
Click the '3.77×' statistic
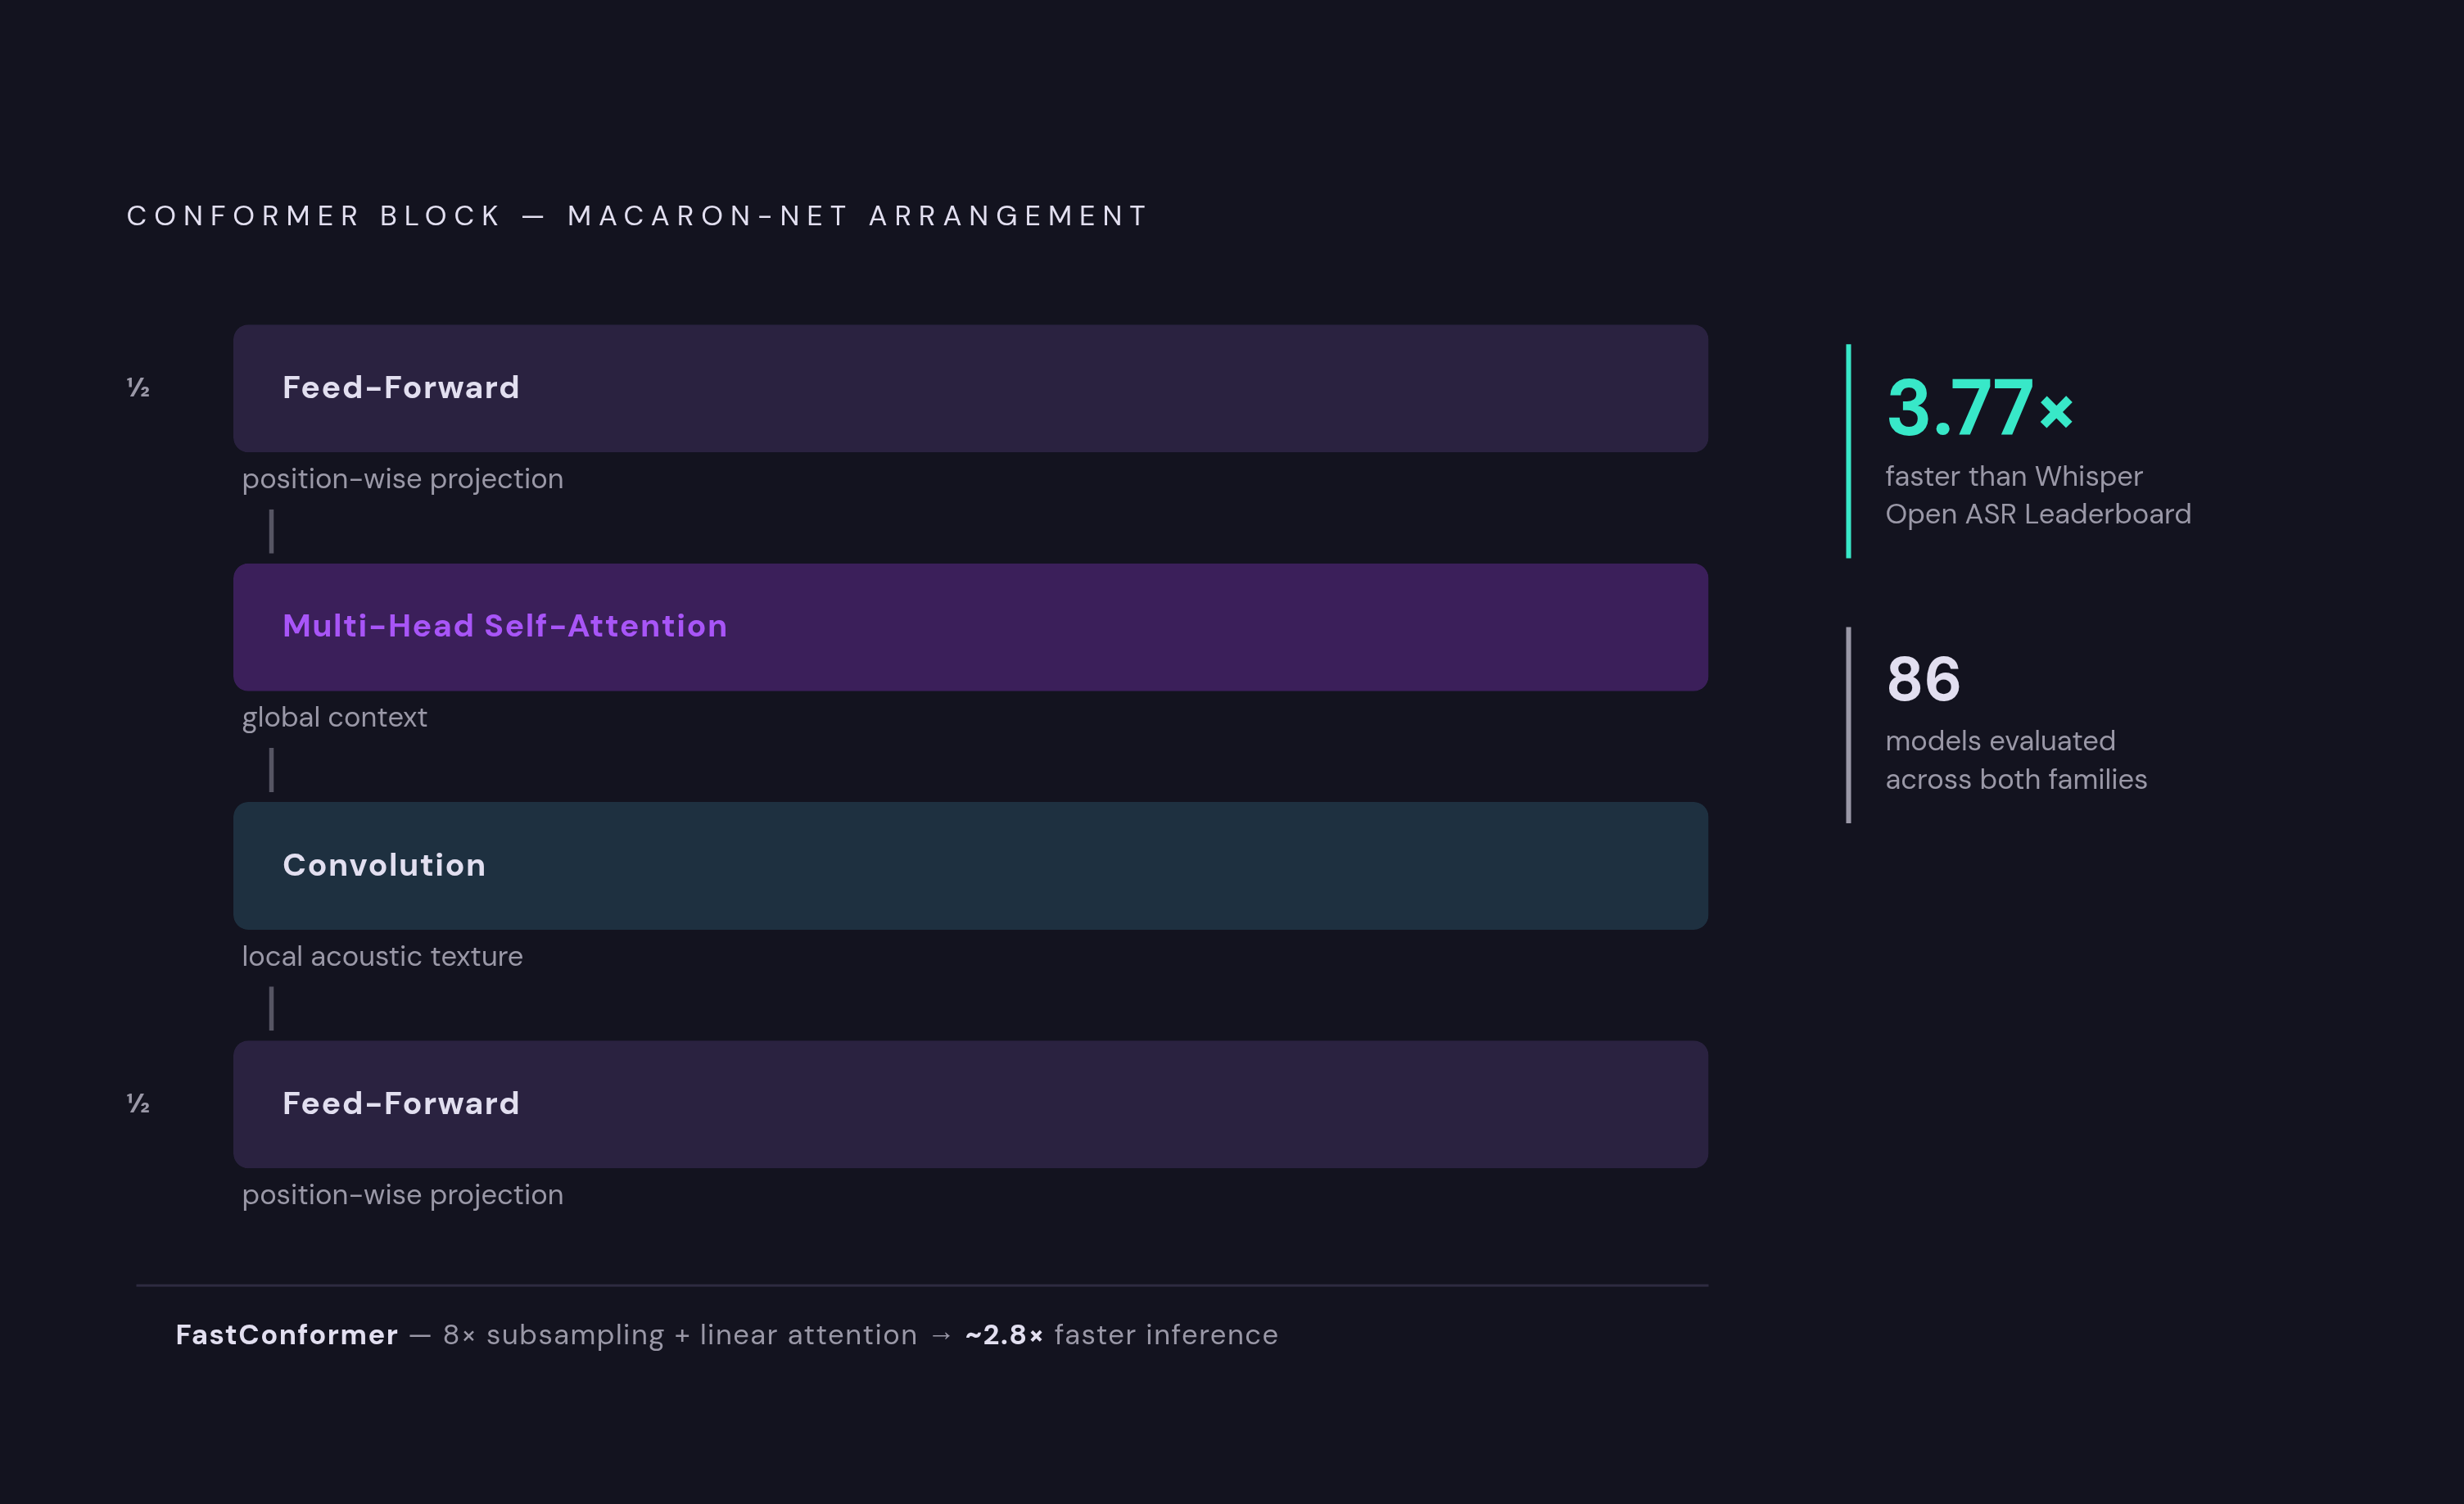point(1980,407)
